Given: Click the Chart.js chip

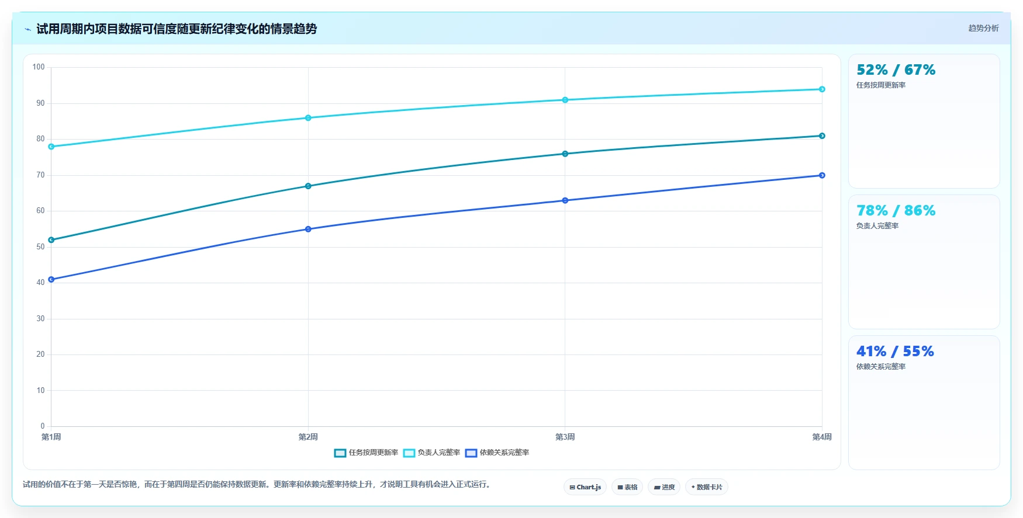Looking at the screenshot, I should point(585,487).
